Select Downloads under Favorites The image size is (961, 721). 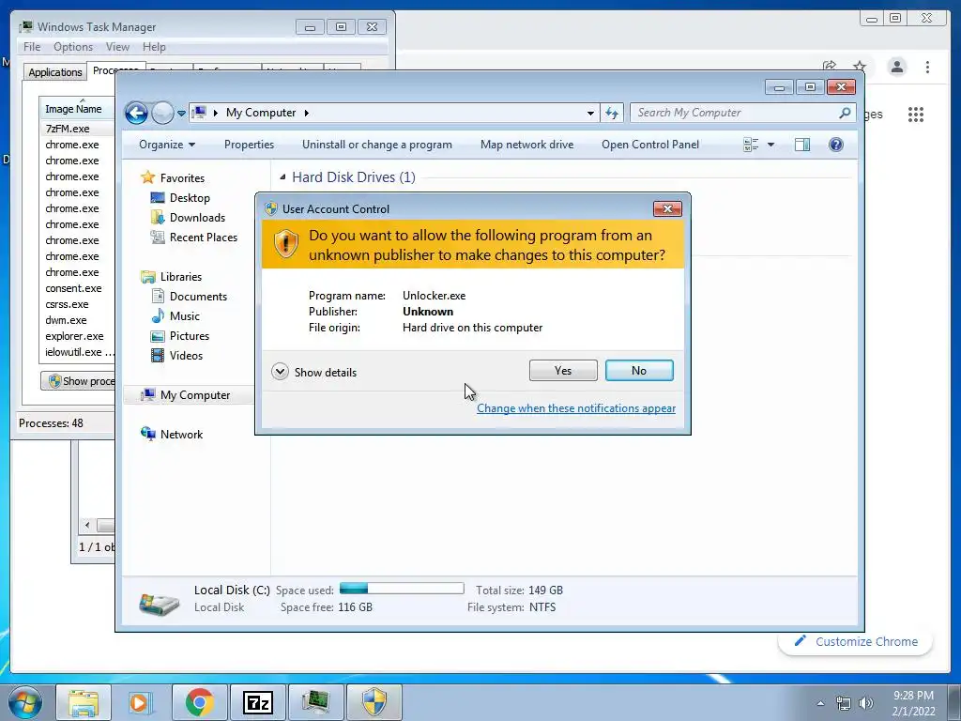tap(197, 218)
